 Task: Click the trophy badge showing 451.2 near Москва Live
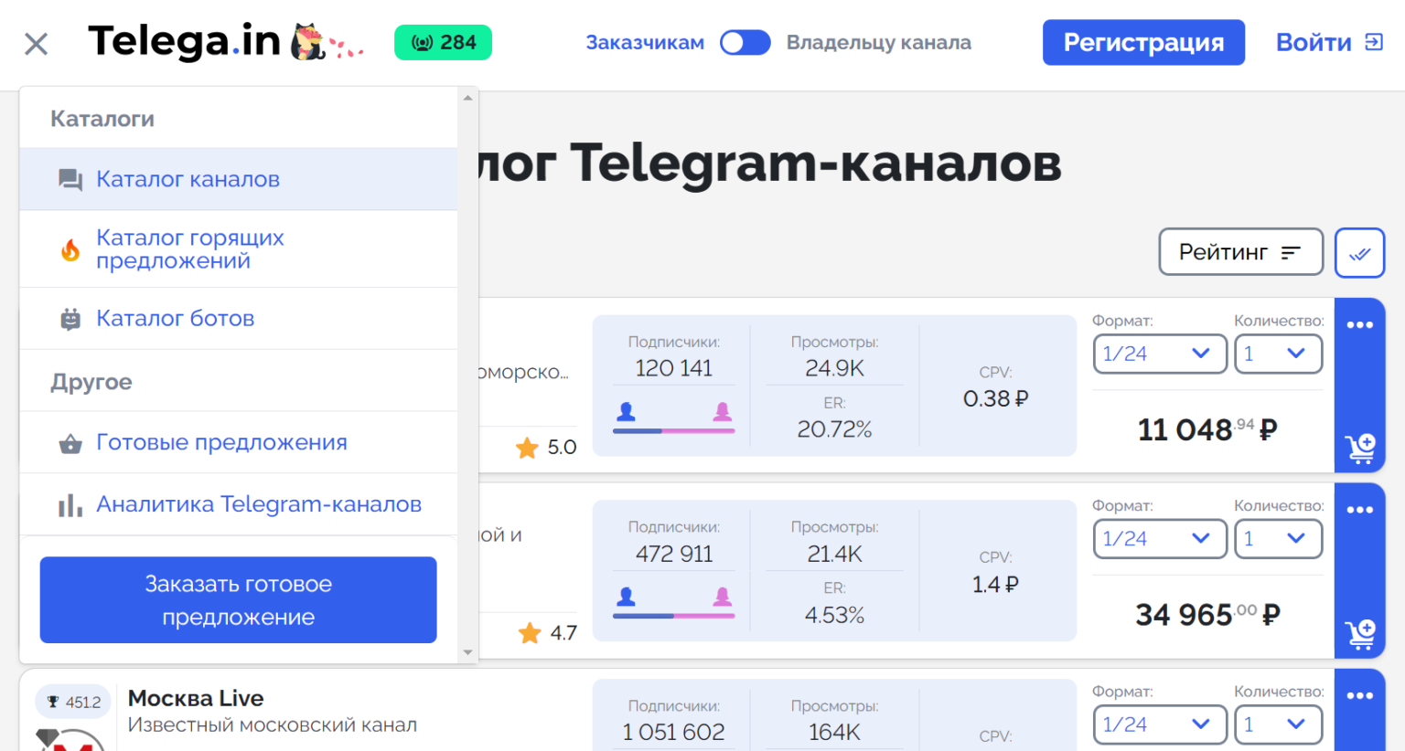tap(72, 701)
